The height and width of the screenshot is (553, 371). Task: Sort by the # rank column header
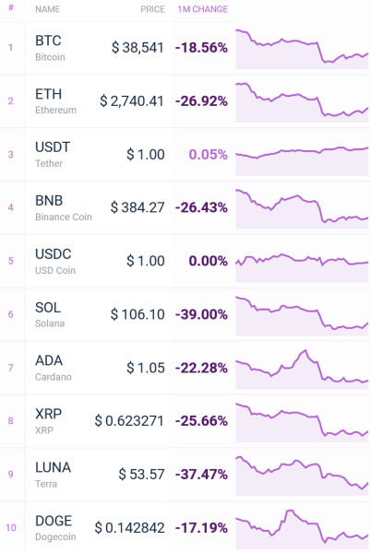click(11, 8)
